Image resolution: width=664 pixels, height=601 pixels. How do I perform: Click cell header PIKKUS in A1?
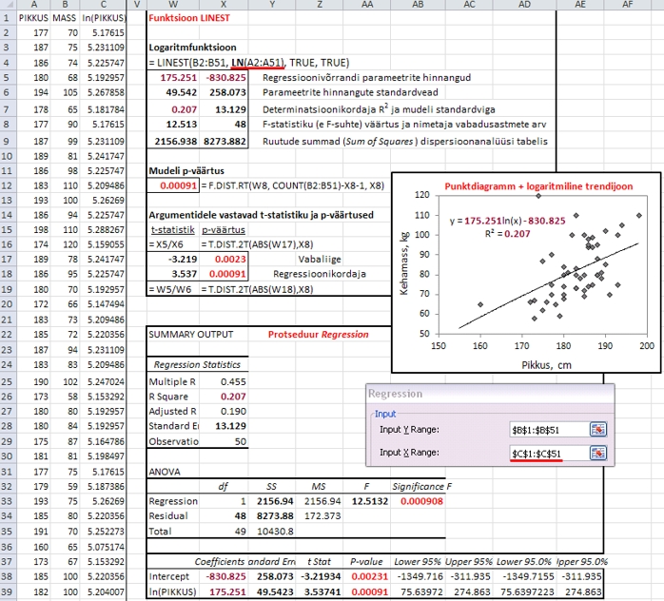coord(34,18)
